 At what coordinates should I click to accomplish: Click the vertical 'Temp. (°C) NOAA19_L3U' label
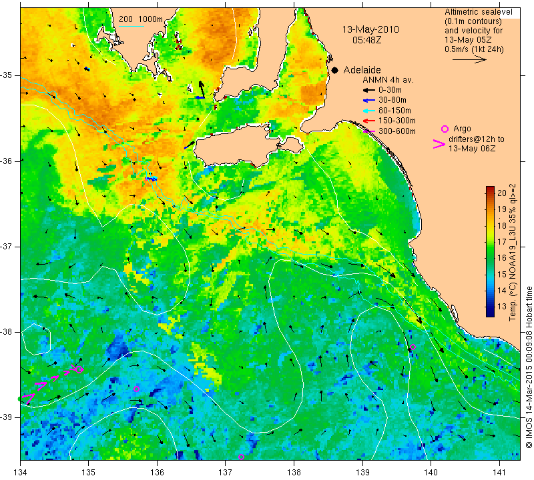[x=513, y=253]
